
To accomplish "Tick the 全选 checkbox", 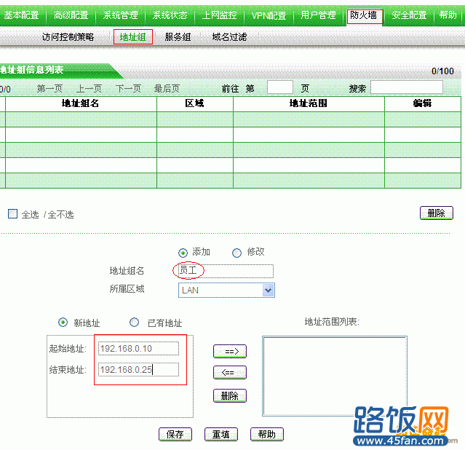I will point(13,213).
